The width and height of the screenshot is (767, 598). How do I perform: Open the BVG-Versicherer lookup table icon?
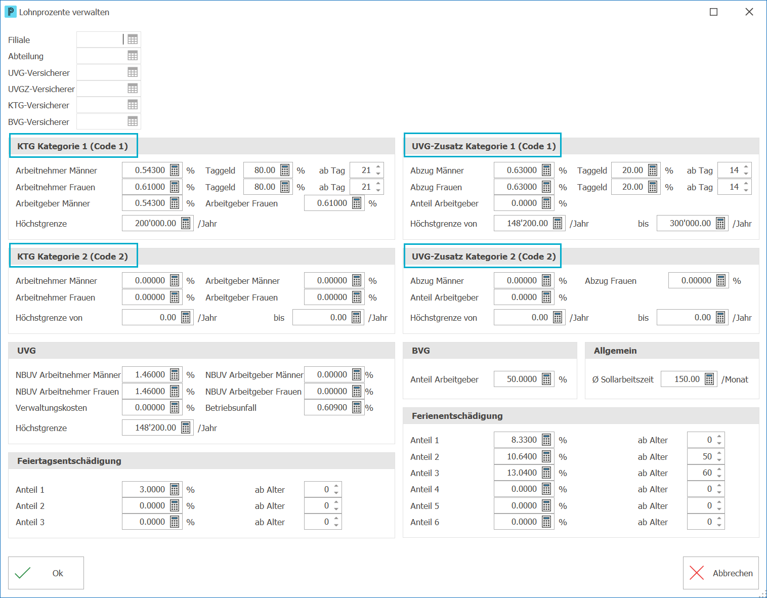pos(133,121)
